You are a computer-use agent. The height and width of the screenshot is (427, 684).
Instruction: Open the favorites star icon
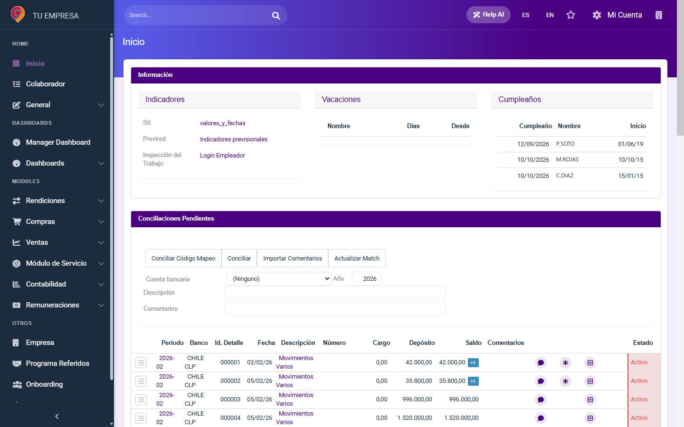coord(571,15)
